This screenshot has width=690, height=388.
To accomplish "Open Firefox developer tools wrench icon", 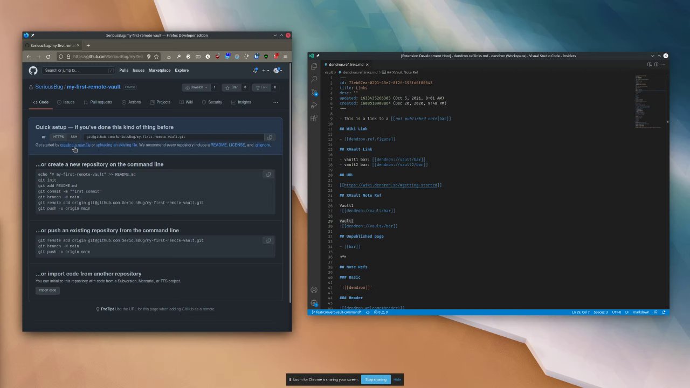I will pyautogui.click(x=178, y=57).
